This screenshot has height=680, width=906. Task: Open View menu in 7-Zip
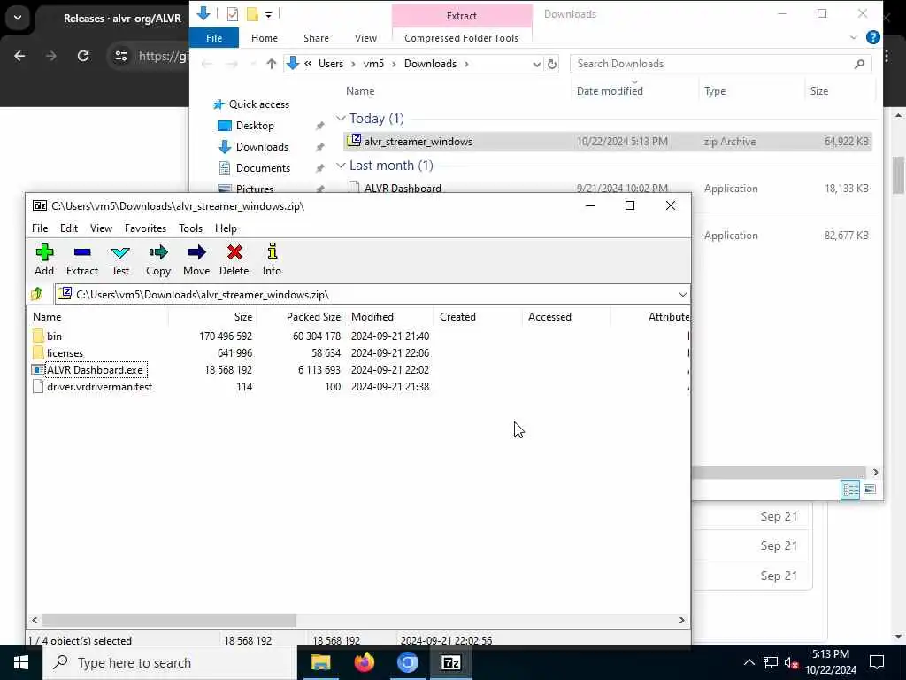point(101,228)
